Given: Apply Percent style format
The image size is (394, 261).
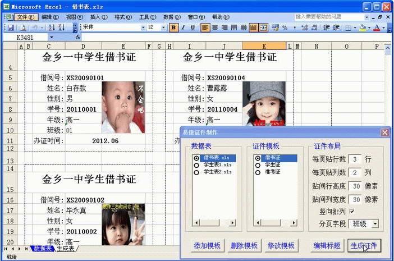Looking at the screenshot, I should coord(285,28).
